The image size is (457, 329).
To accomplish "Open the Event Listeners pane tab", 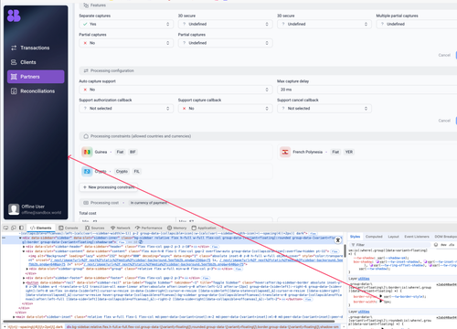I will [x=417, y=237].
